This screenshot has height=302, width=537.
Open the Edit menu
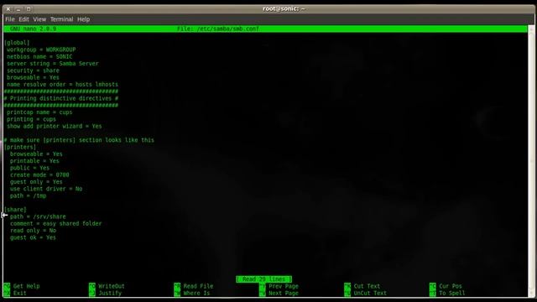pos(23,19)
